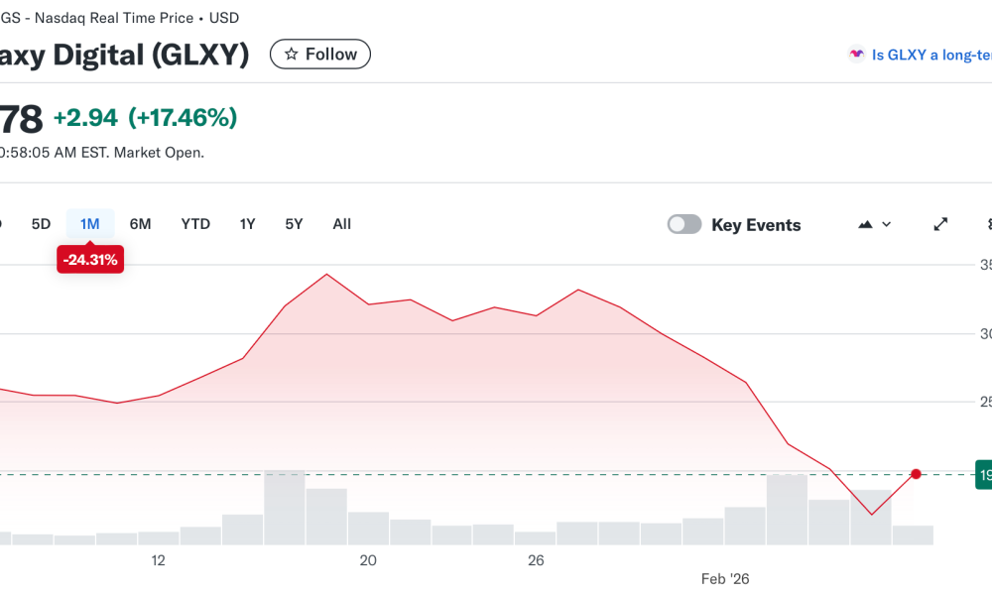Screen dimensions: 992x595
Task: Click the red dot marker on the chart line
Action: tap(916, 474)
